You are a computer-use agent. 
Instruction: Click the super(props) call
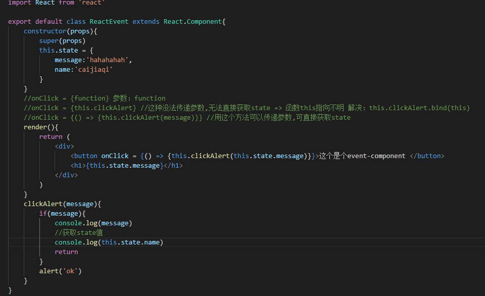click(62, 41)
